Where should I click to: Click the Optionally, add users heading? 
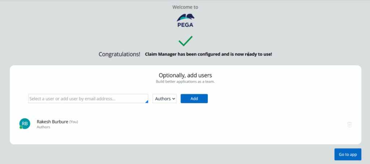click(185, 75)
